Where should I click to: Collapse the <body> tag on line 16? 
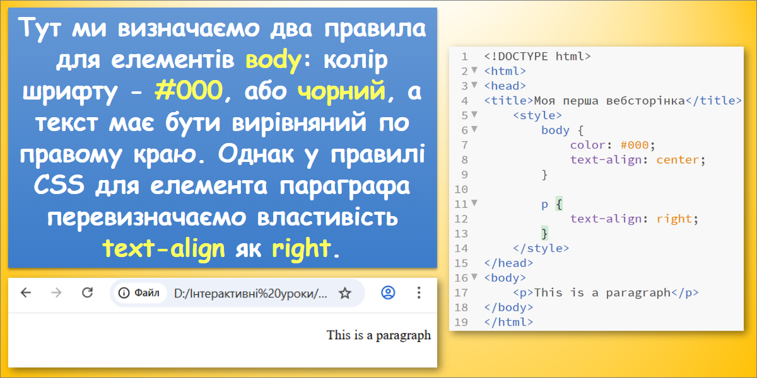pyautogui.click(x=474, y=277)
